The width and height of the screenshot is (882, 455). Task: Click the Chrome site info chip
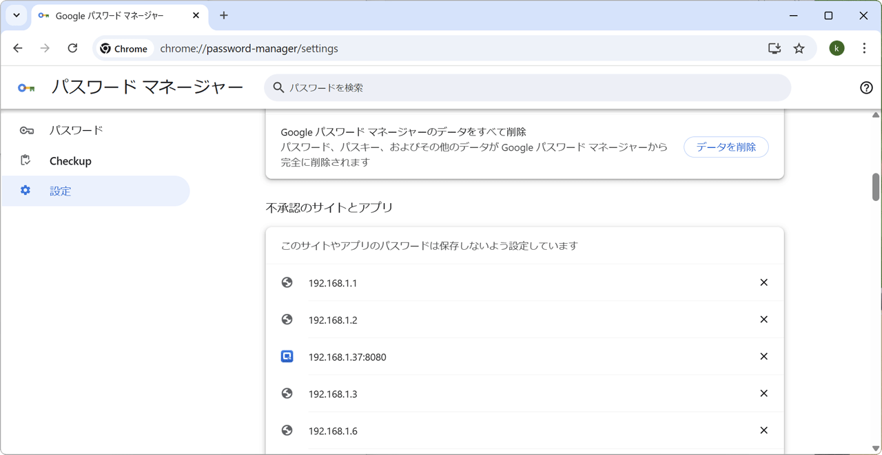(124, 48)
